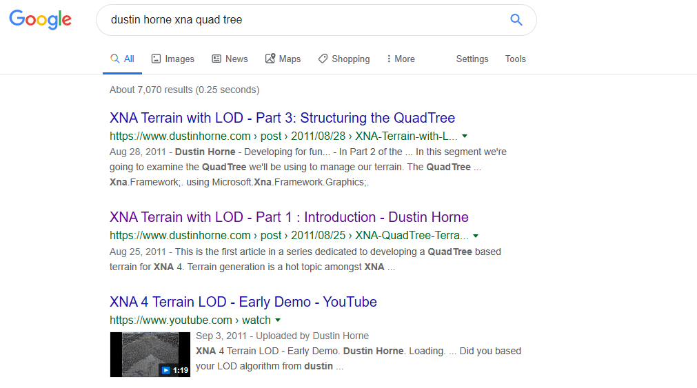Open XNA Terrain with LOD Part 1 result

point(289,217)
